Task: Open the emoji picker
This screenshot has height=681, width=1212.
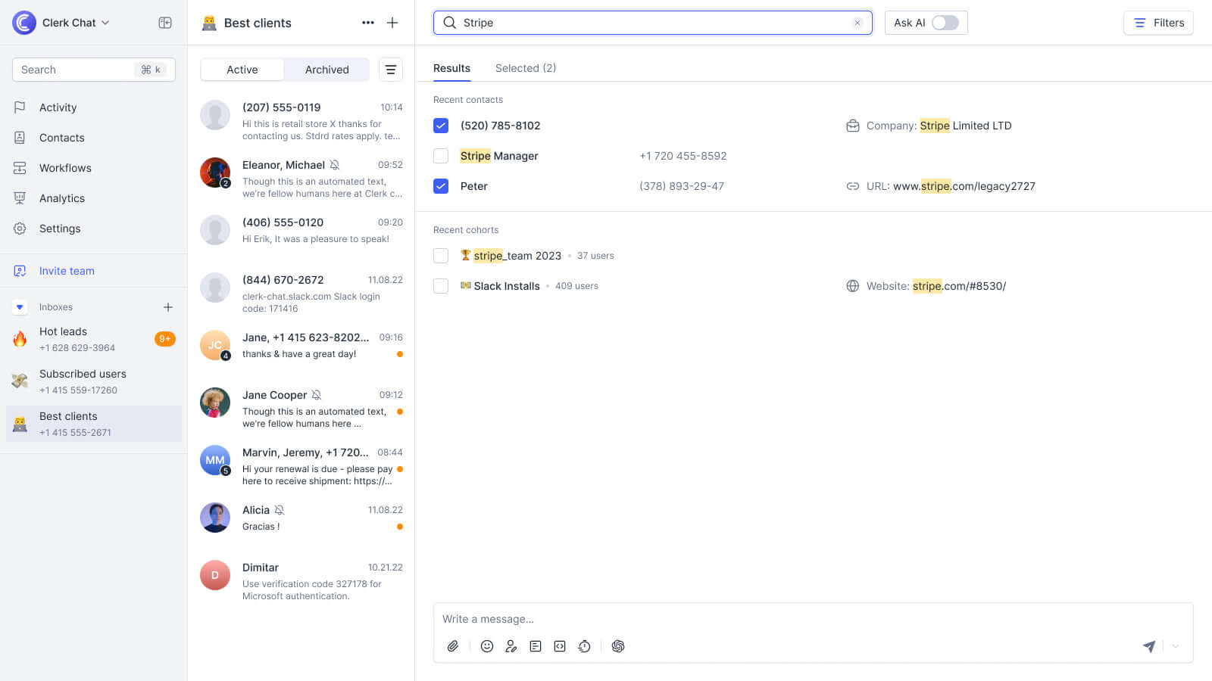Action: click(x=487, y=646)
